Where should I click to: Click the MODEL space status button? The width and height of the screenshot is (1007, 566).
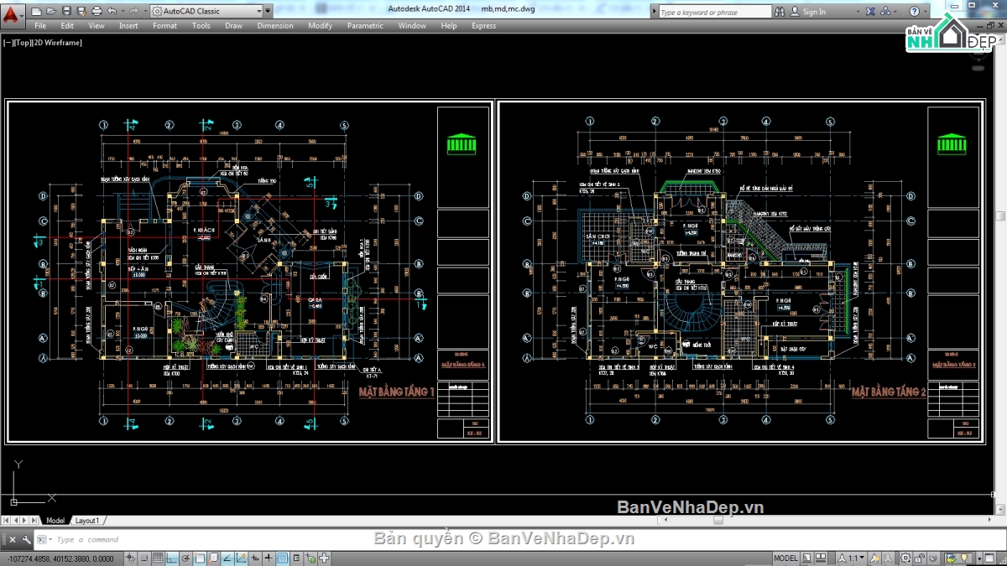(x=785, y=558)
